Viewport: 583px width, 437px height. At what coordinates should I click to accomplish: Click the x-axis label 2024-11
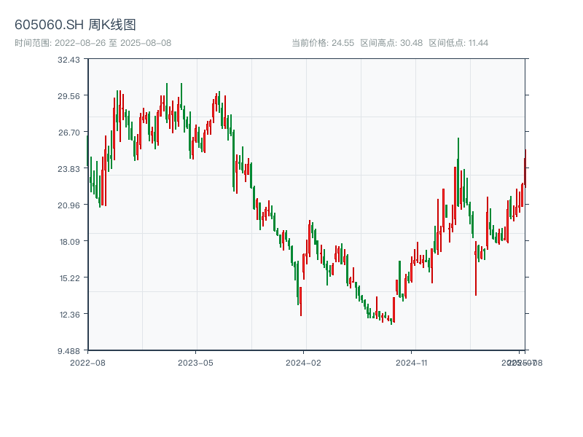412,363
